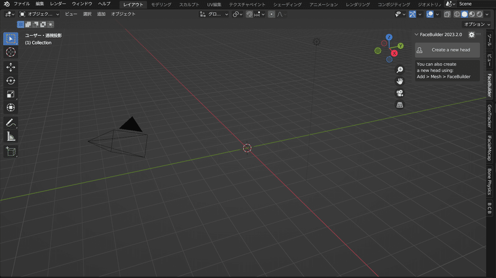Open the レンダー menu

point(58,4)
